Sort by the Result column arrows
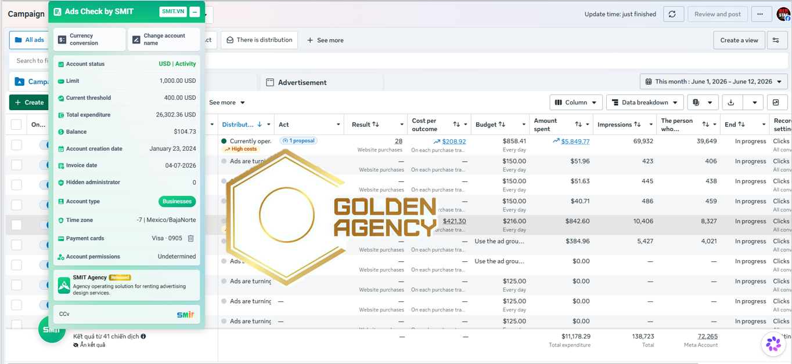 [376, 125]
